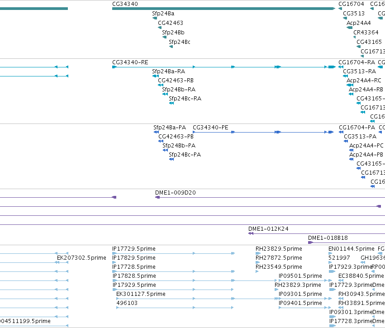385x328 pixels.
Task: Click EST RH23829.3prime
Action: coord(276,290)
